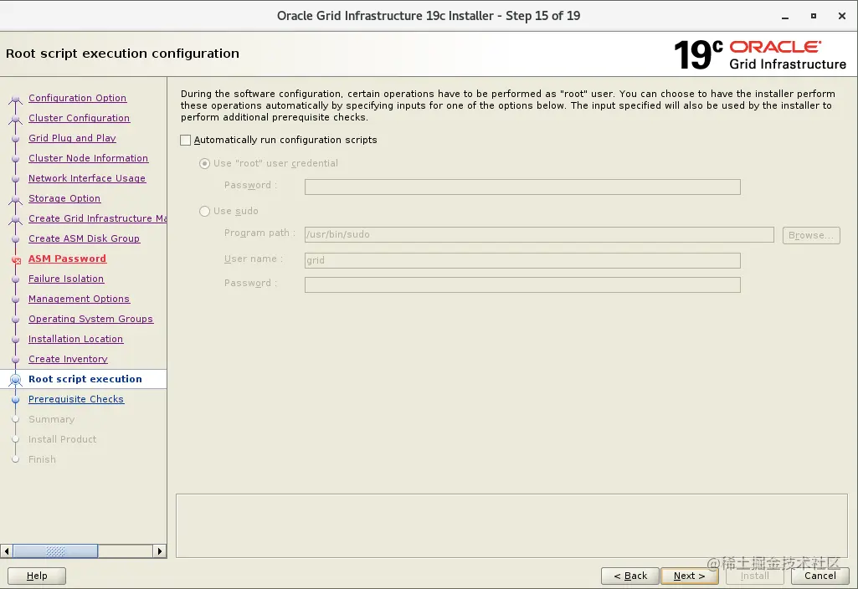This screenshot has height=589, width=858.
Task: Open the Help button
Action: (x=37, y=576)
